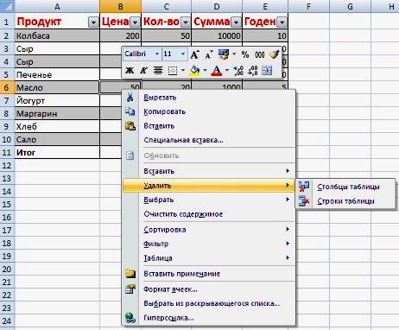The width and height of the screenshot is (399, 330).
Task: Select entire sheet via corner button
Action: [x=7, y=6]
